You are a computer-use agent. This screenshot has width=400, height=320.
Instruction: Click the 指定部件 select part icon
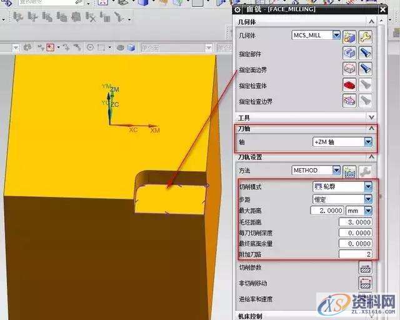coord(349,53)
